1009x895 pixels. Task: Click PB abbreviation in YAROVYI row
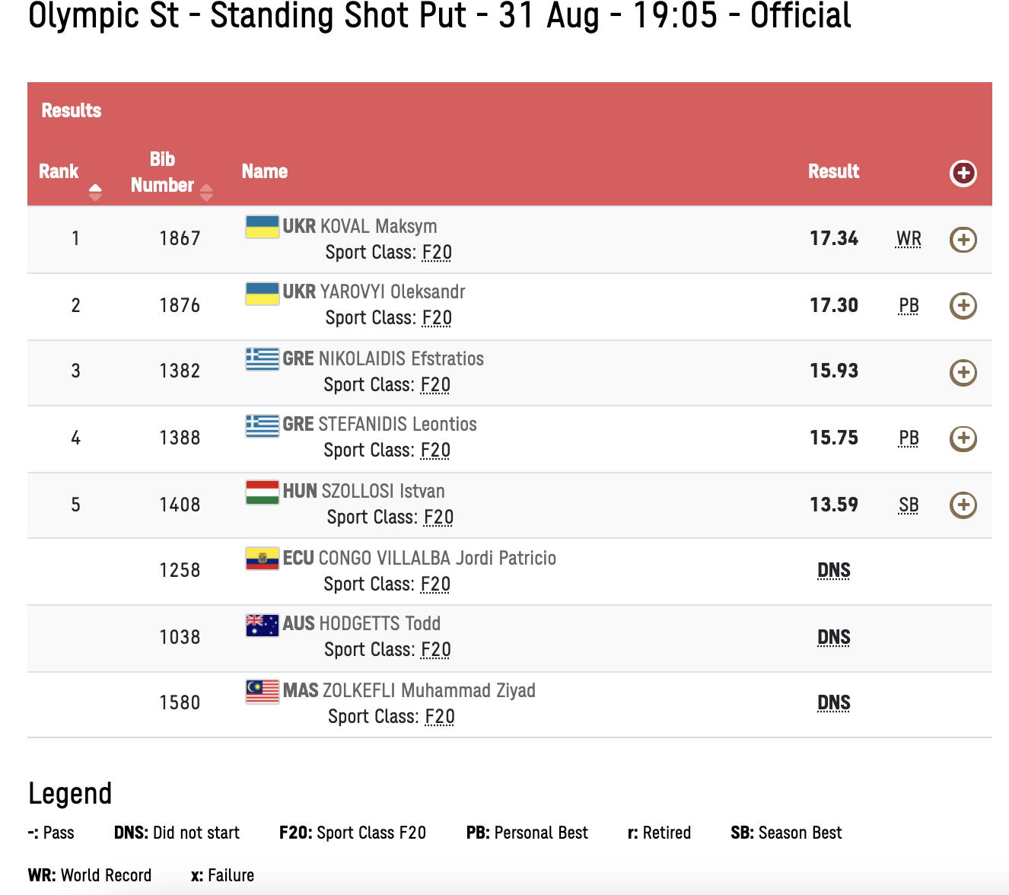909,306
